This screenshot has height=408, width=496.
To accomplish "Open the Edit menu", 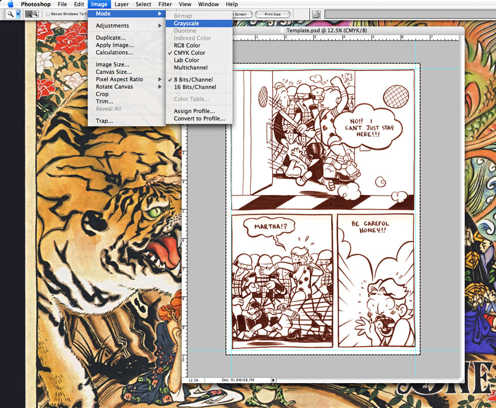I will [x=79, y=4].
